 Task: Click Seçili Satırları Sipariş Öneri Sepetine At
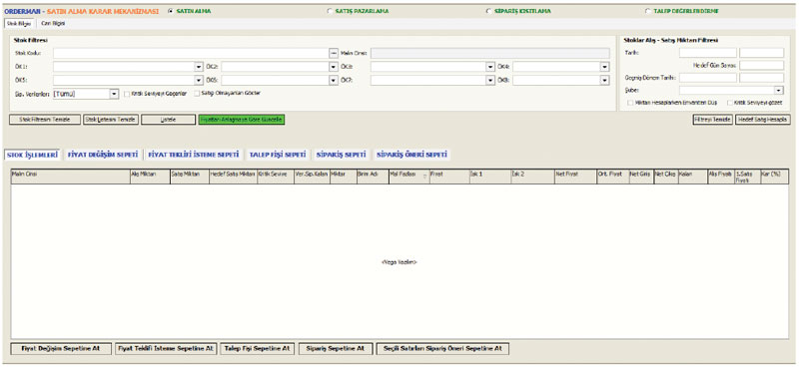click(442, 349)
